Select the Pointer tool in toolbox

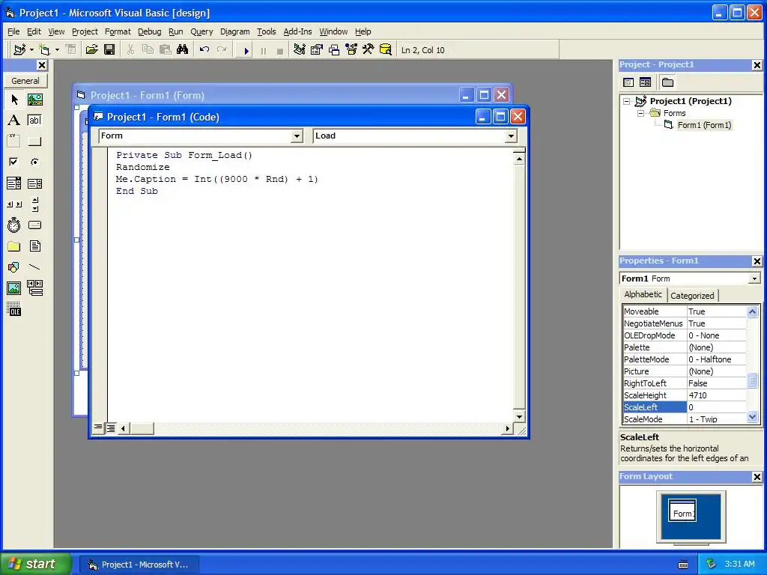coord(14,100)
